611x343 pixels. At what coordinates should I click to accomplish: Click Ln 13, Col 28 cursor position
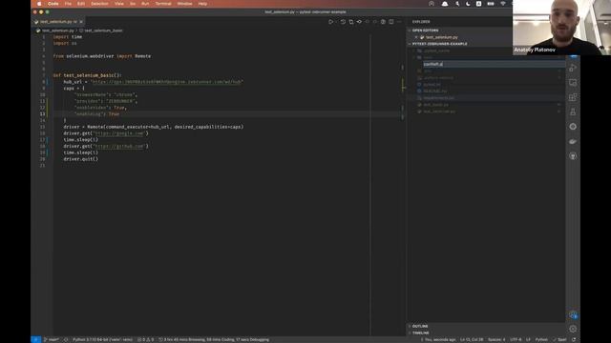click(472, 339)
